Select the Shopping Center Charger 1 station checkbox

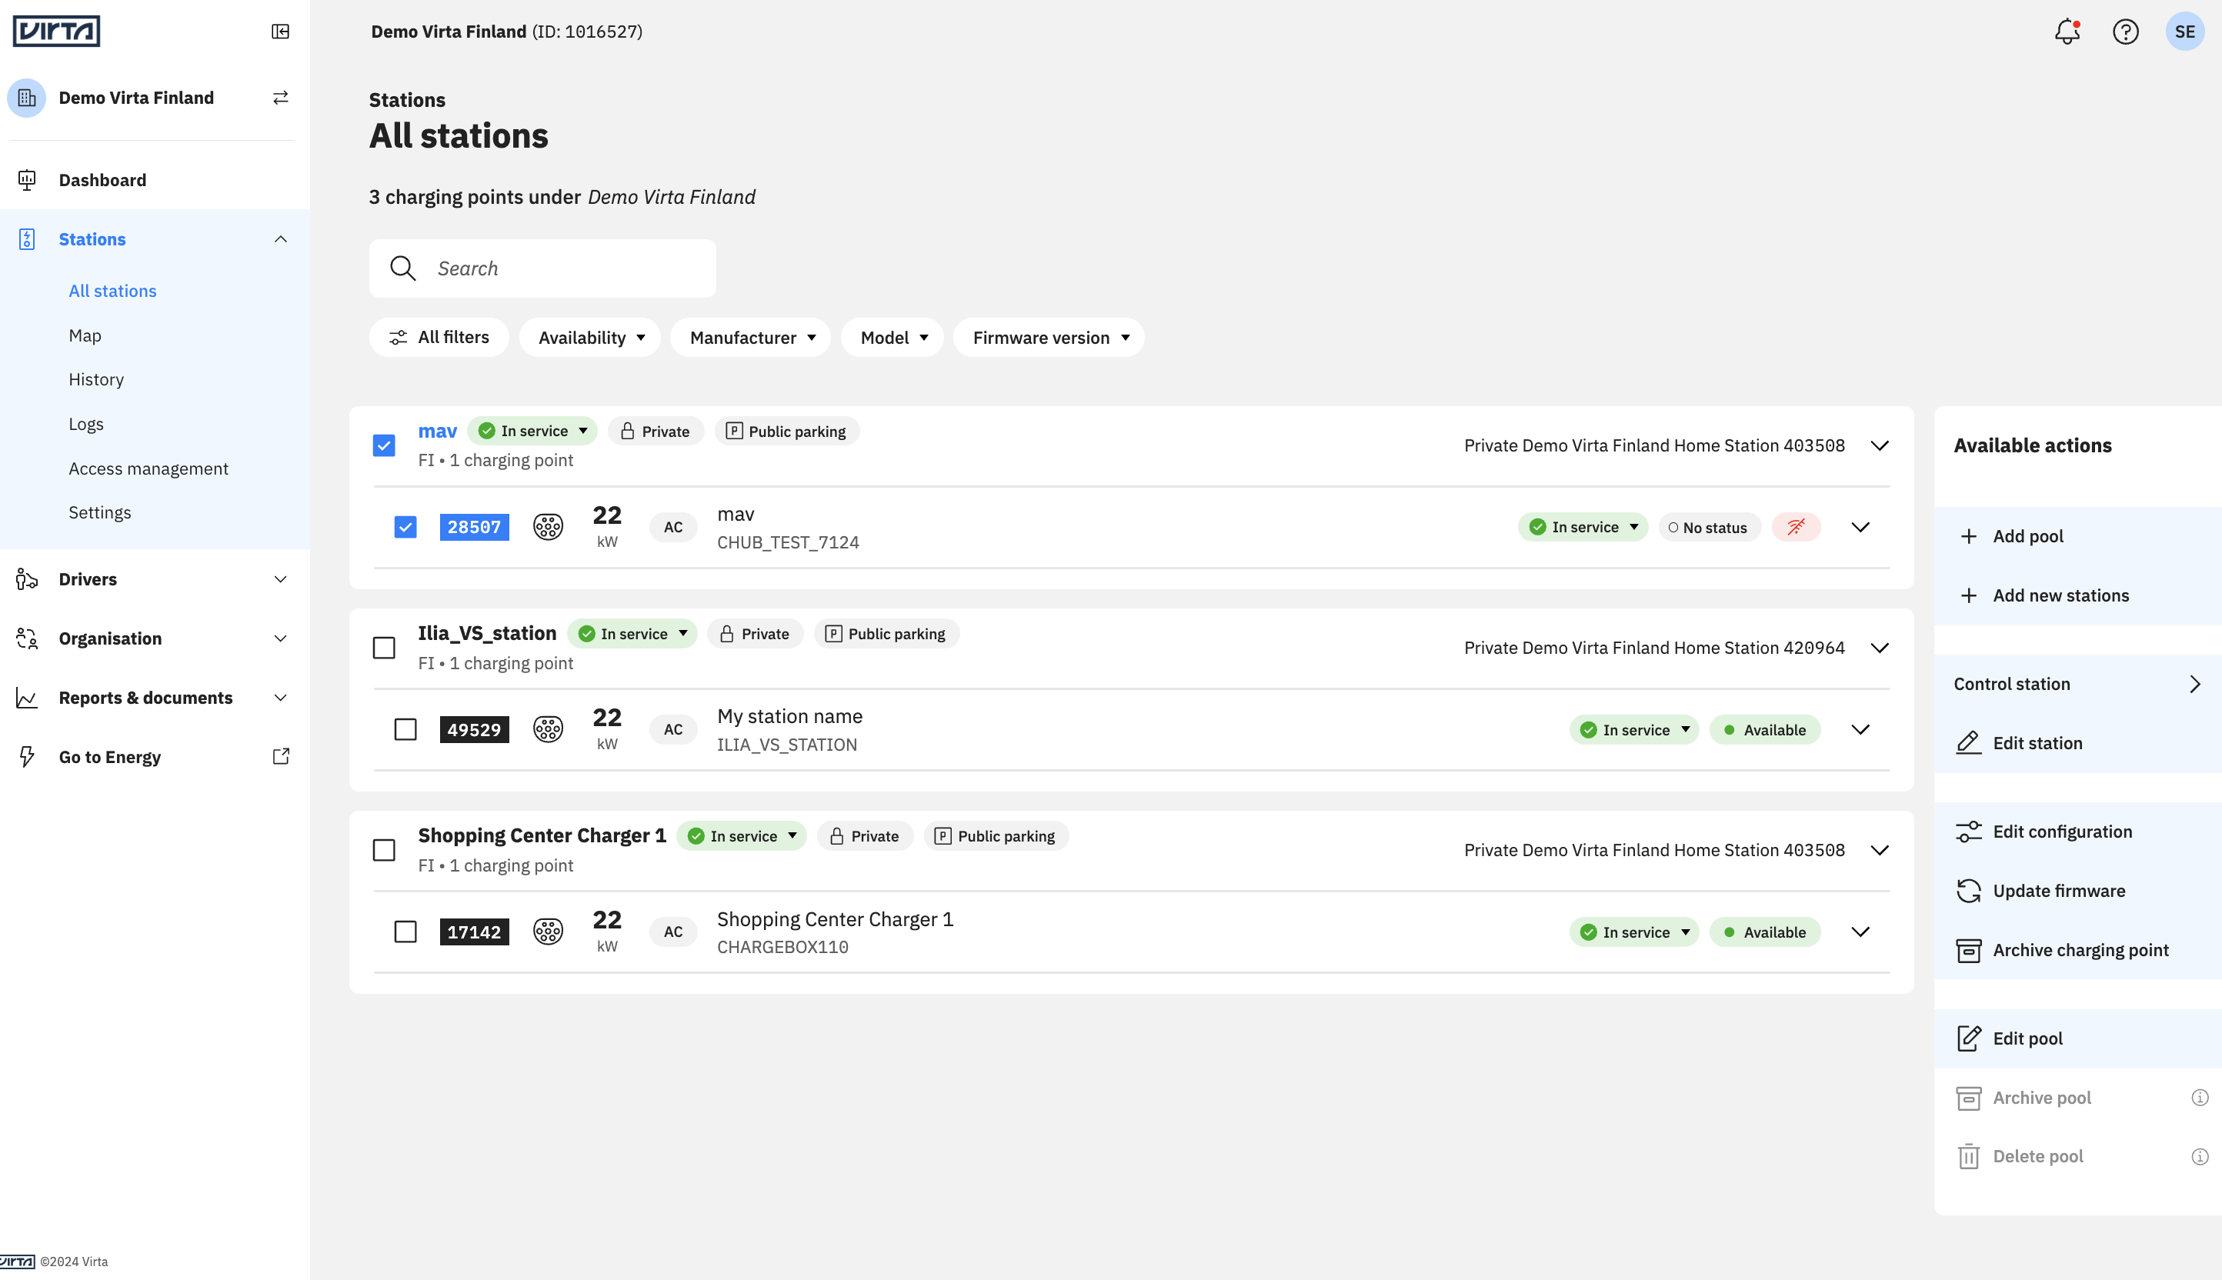(384, 850)
